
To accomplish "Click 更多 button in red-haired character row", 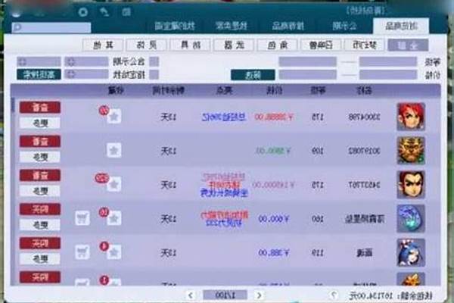I will (40, 123).
